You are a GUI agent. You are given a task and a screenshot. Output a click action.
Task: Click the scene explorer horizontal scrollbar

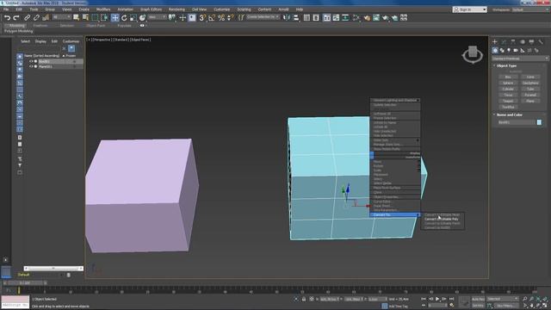53,269
